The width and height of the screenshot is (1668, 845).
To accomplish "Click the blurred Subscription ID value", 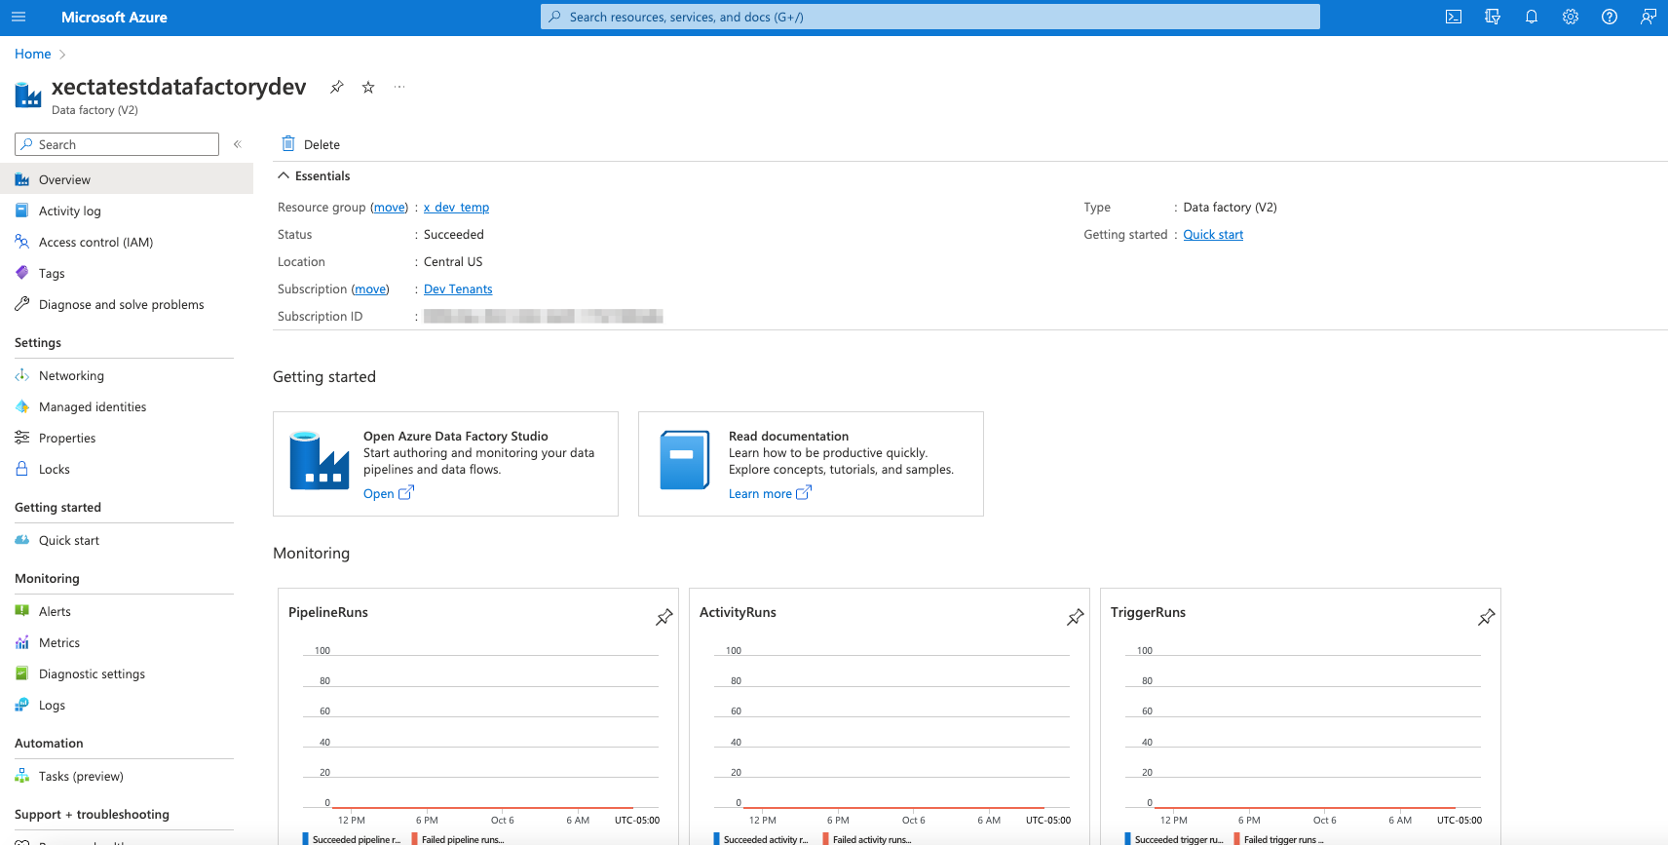I will click(x=544, y=316).
